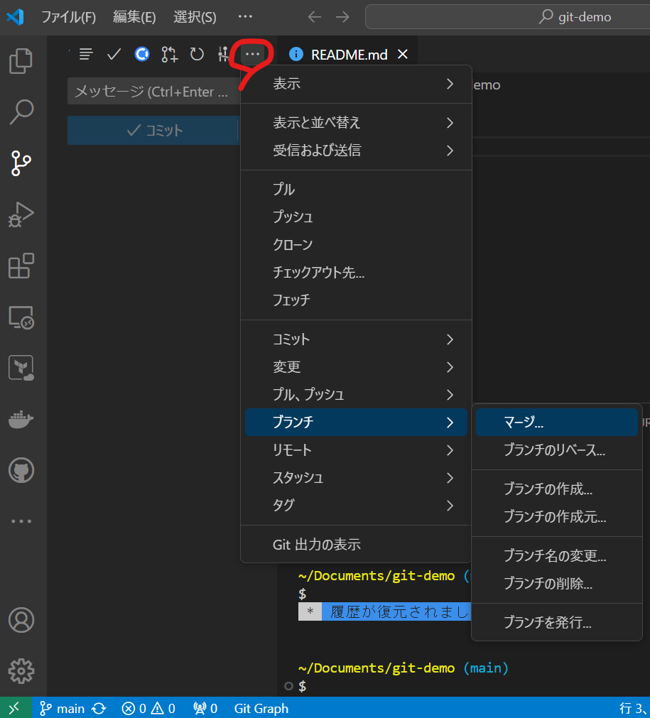
Task: Open the Manage gear settings icon
Action: tap(21, 671)
